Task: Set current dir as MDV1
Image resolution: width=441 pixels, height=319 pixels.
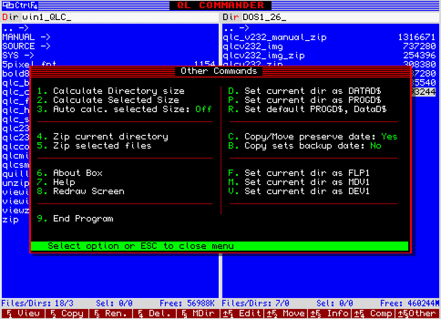Action: (x=299, y=182)
